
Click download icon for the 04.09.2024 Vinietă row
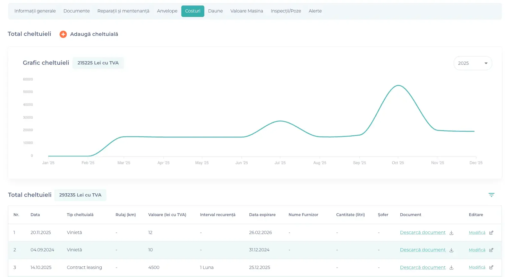(x=451, y=250)
